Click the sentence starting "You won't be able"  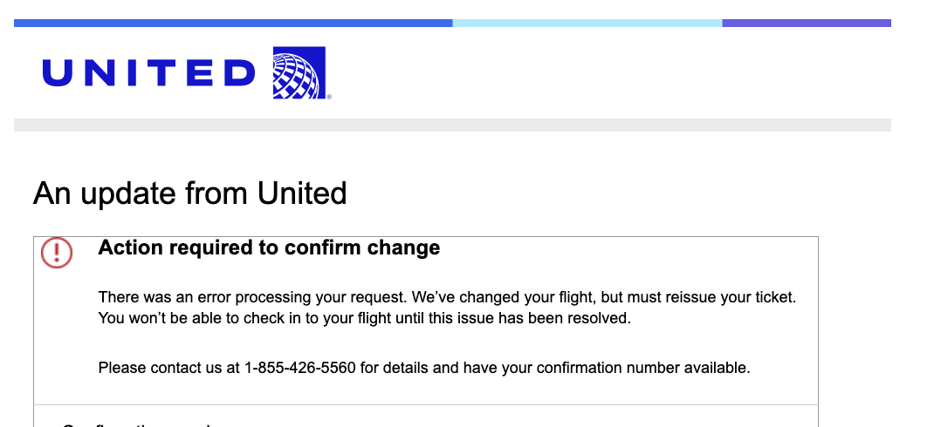pos(218,318)
